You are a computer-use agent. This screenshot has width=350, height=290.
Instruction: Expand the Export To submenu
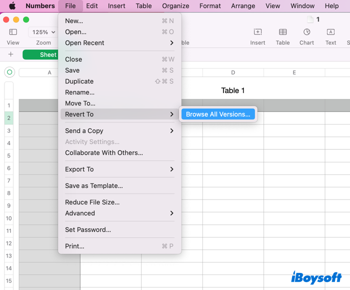[119, 169]
